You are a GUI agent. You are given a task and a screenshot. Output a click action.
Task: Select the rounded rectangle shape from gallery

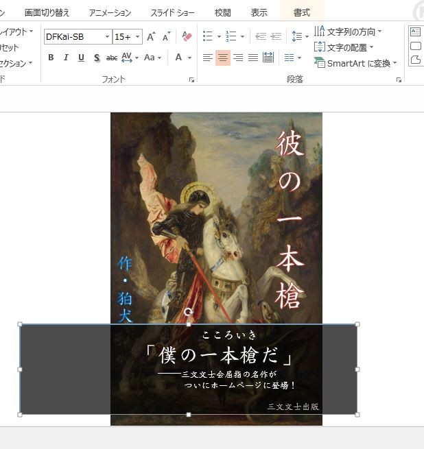(415, 46)
